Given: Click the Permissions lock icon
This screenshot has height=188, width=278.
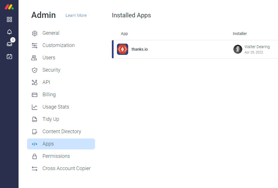Looking at the screenshot, I should (x=35, y=156).
